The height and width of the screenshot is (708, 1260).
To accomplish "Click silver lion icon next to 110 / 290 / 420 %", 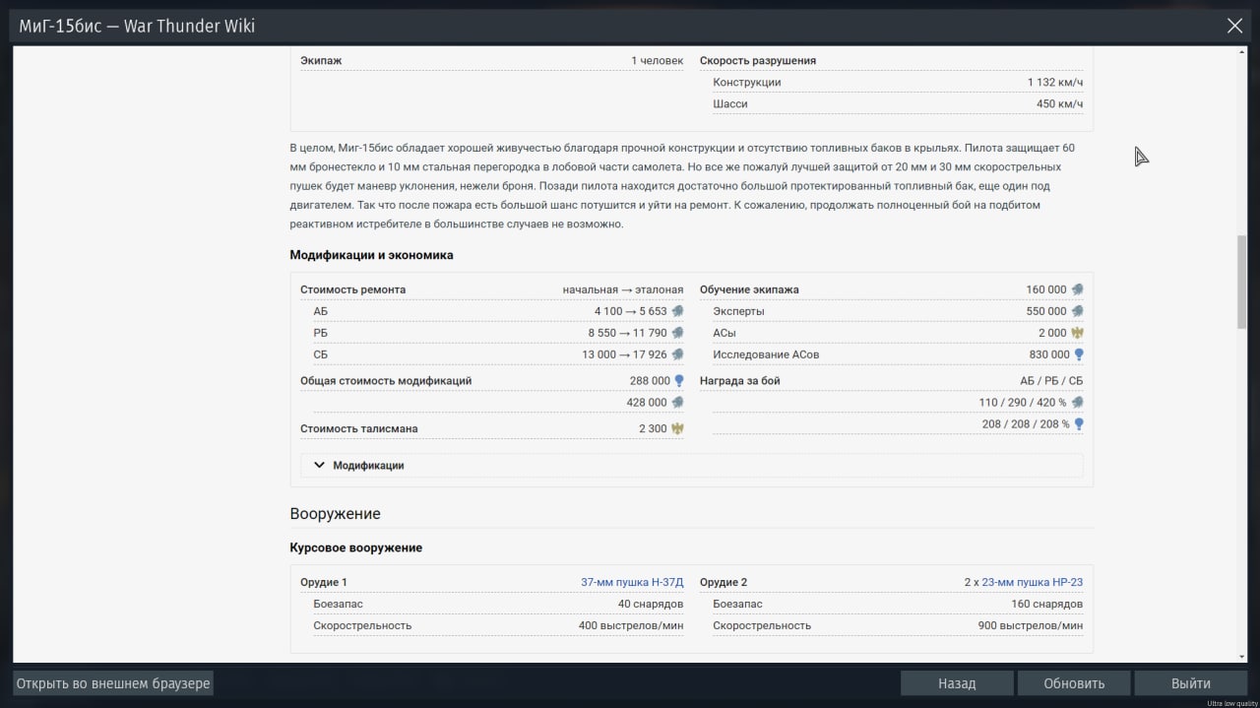I will point(1077,402).
